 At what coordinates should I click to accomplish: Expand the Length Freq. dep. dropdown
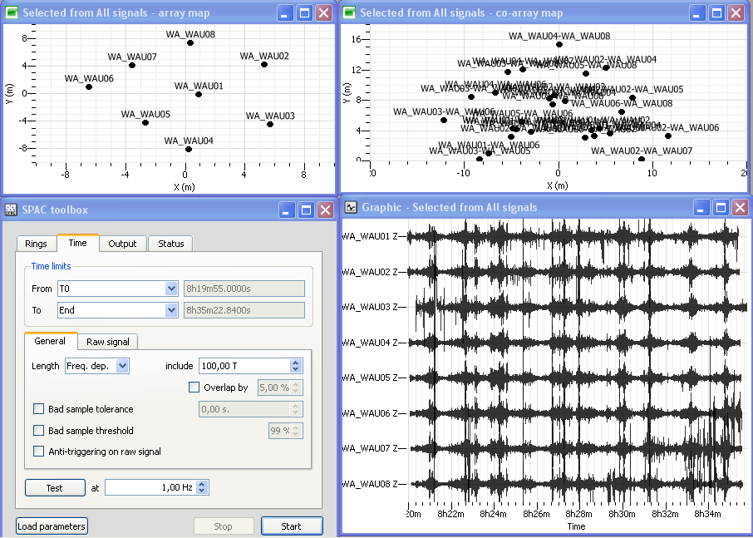click(x=122, y=366)
